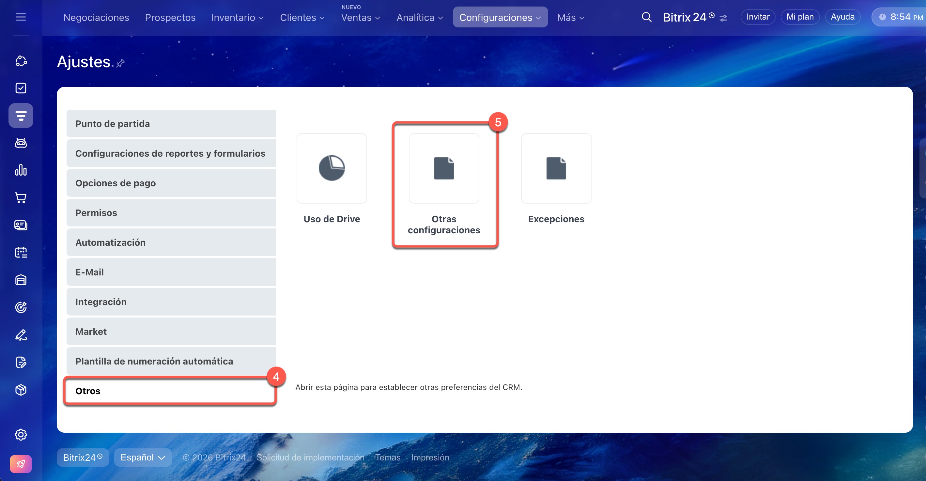Select the Automatización settings tab

(x=171, y=242)
